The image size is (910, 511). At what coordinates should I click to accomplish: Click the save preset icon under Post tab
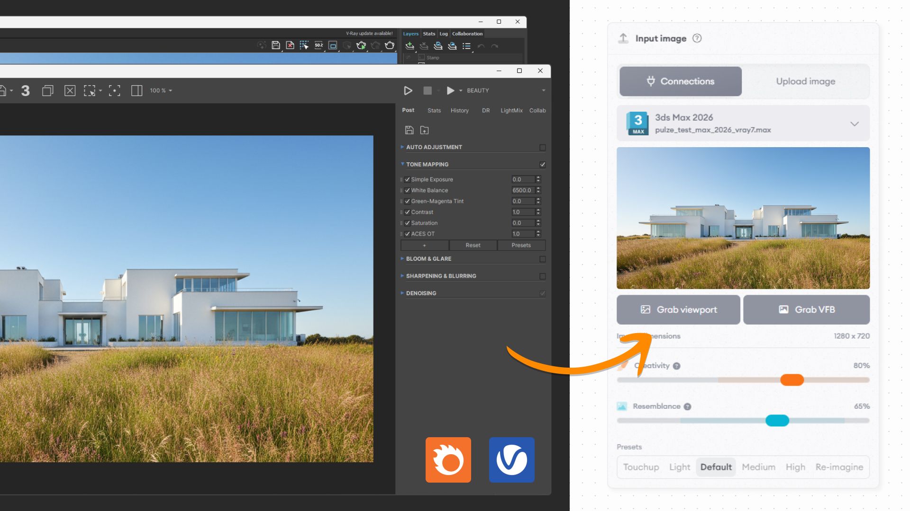(409, 130)
